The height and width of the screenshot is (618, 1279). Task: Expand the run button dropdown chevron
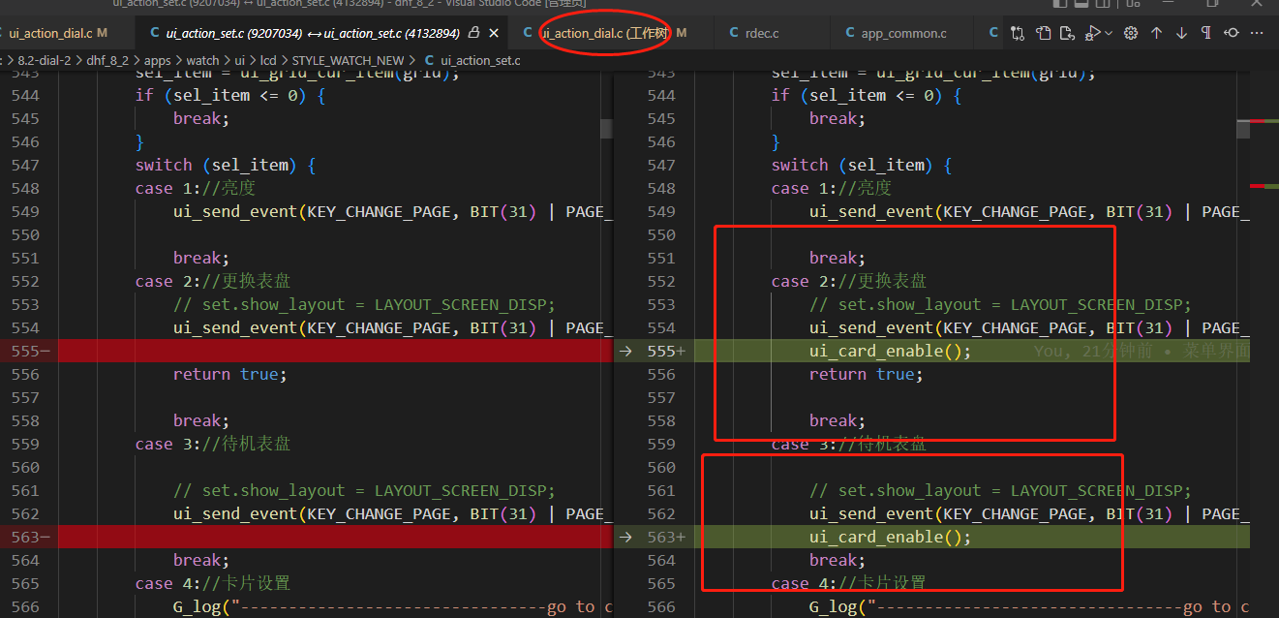click(1109, 33)
